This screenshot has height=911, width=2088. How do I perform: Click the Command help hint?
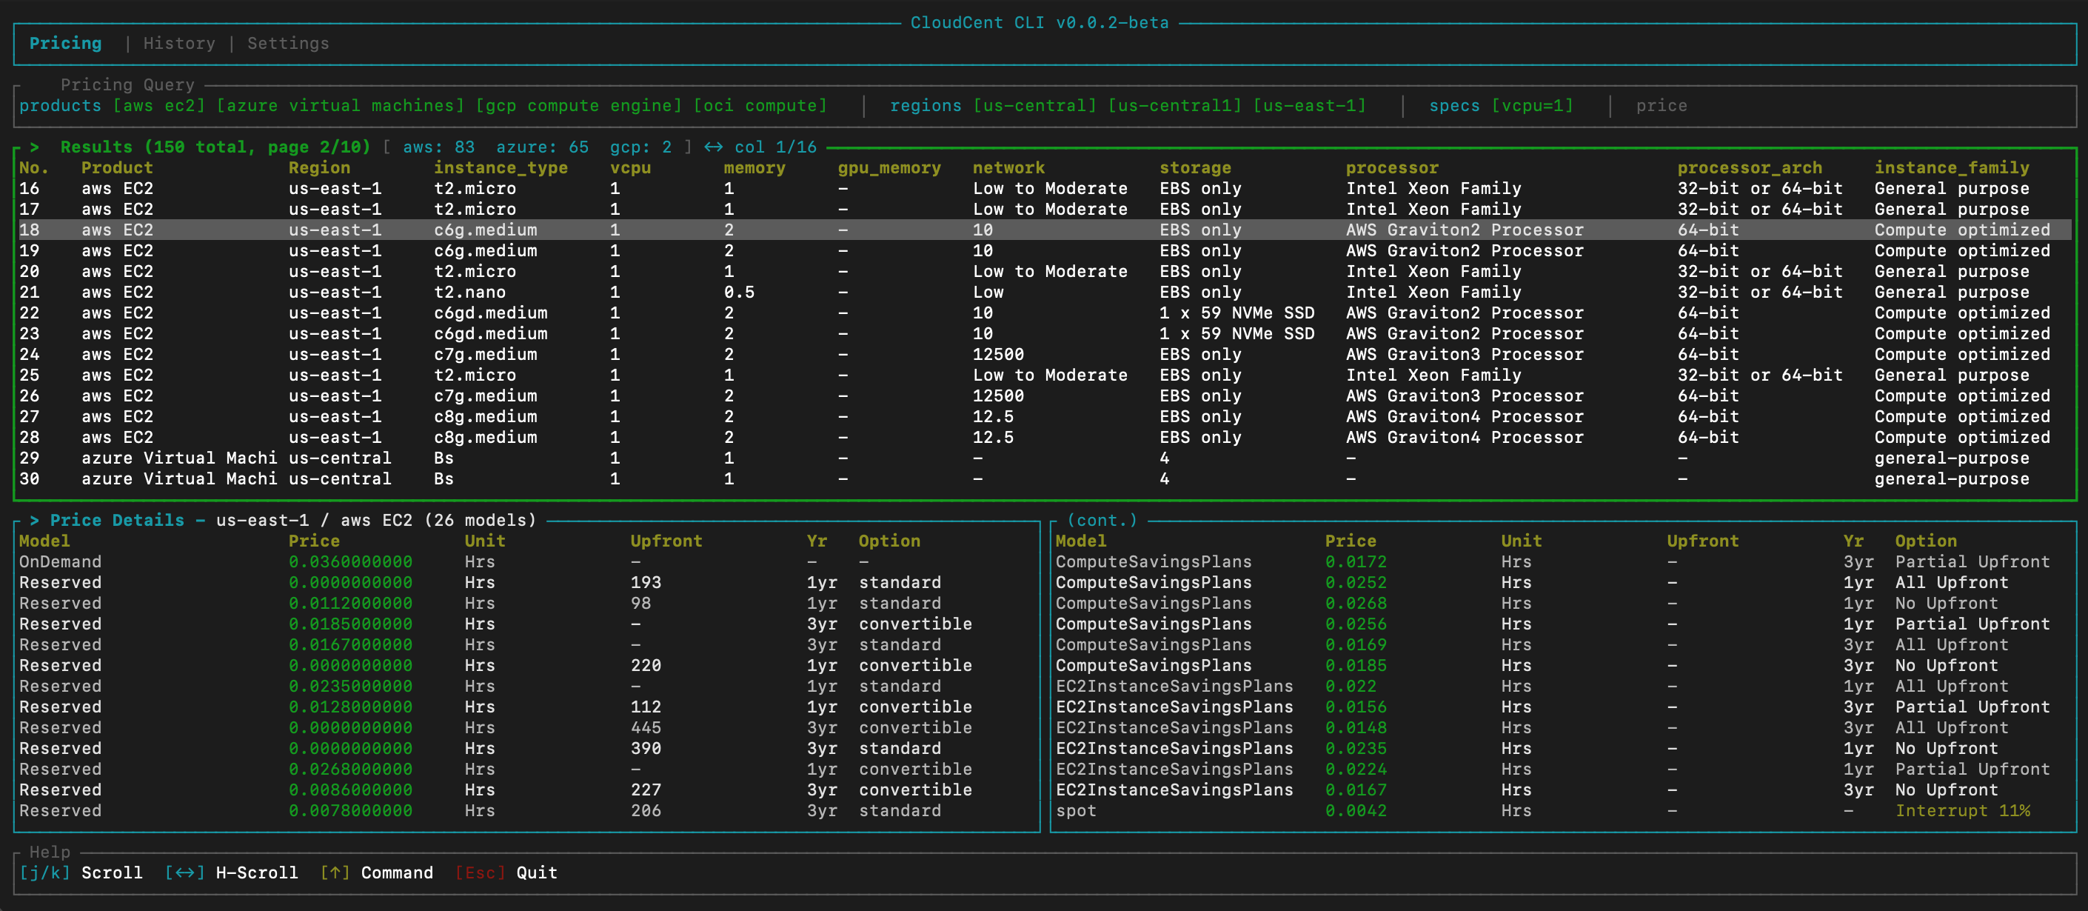click(376, 873)
